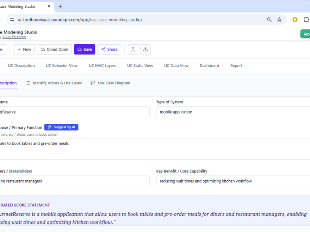The width and height of the screenshot is (310, 232).
Task: Save the project with the Save button
Action: point(85,49)
